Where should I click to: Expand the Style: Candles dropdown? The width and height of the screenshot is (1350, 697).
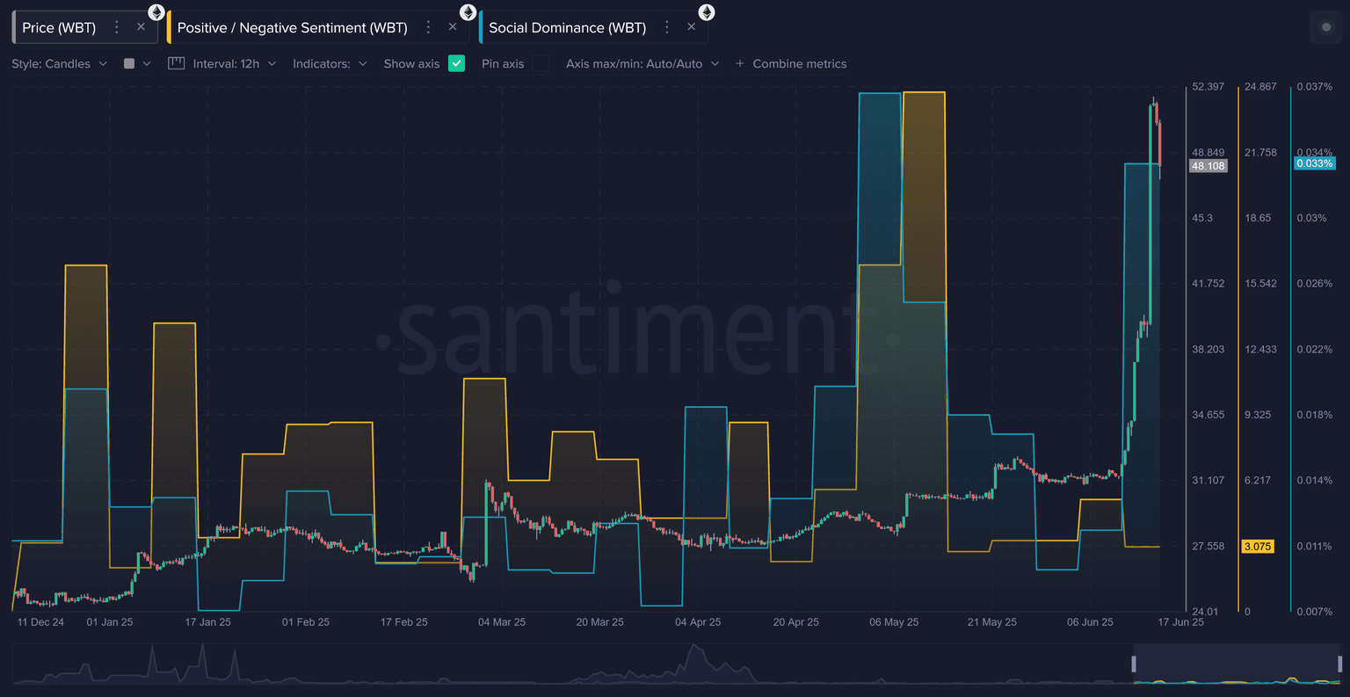(x=59, y=63)
